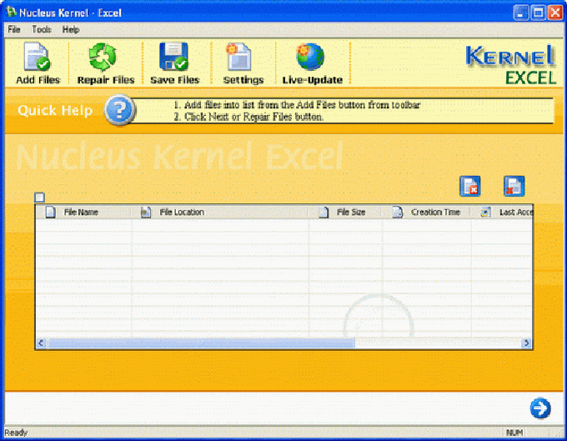Screen dimensions: 567x441
Task: Click the NUM status bar indicator
Action: (514, 433)
